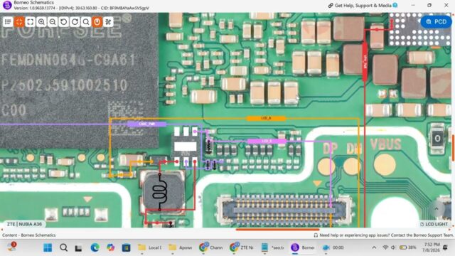Screen dimensions: 455x256
Task: Open Wi-Fi network settings in tray
Action: (385, 247)
